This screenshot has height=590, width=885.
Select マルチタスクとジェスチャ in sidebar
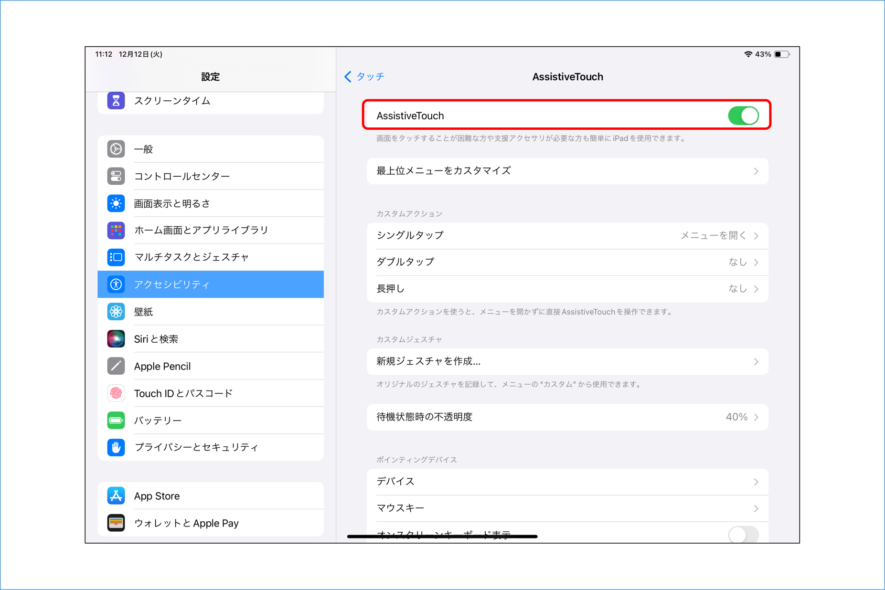(211, 257)
